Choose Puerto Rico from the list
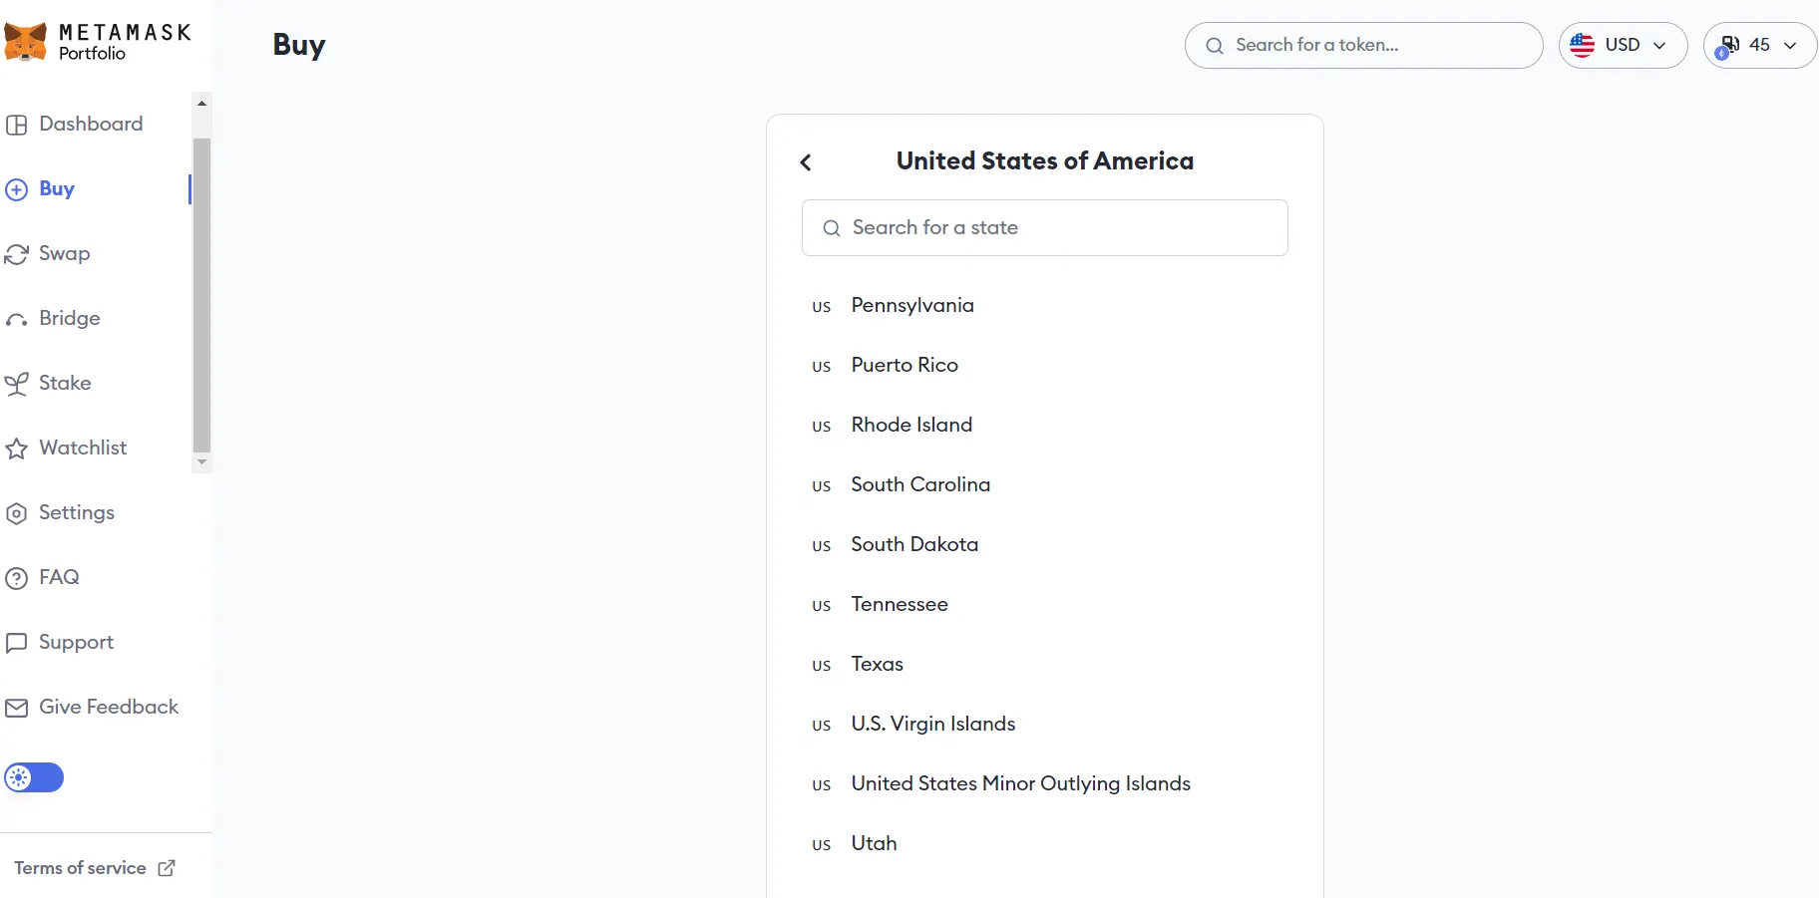Screen dimensions: 1819x898 pos(904,366)
